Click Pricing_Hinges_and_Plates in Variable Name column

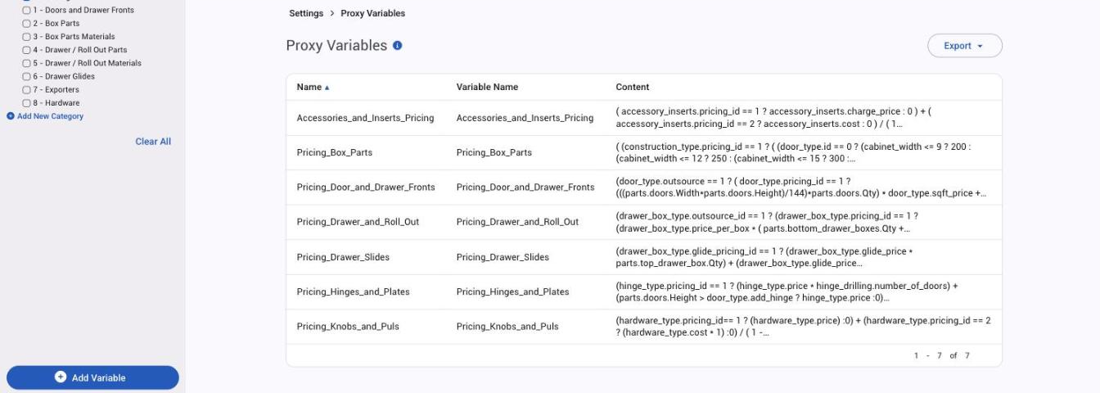(x=512, y=291)
